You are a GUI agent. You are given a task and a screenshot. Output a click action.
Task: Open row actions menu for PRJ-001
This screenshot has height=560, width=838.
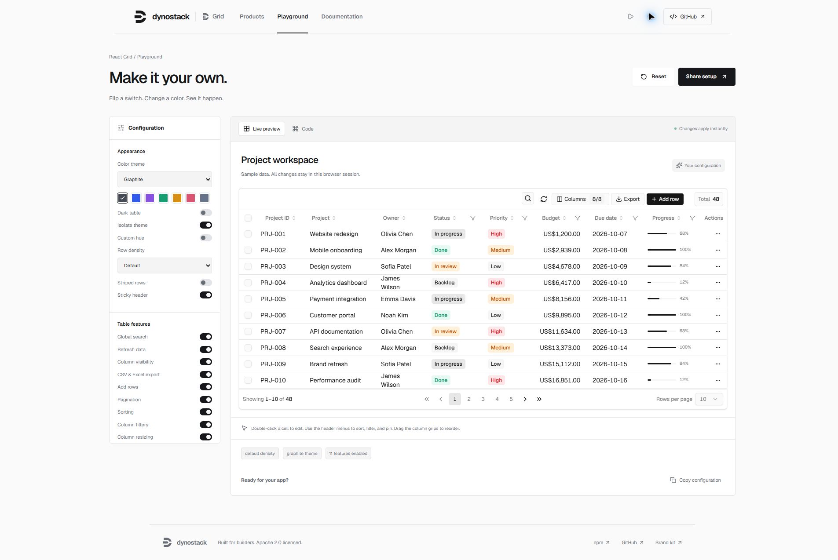(718, 234)
